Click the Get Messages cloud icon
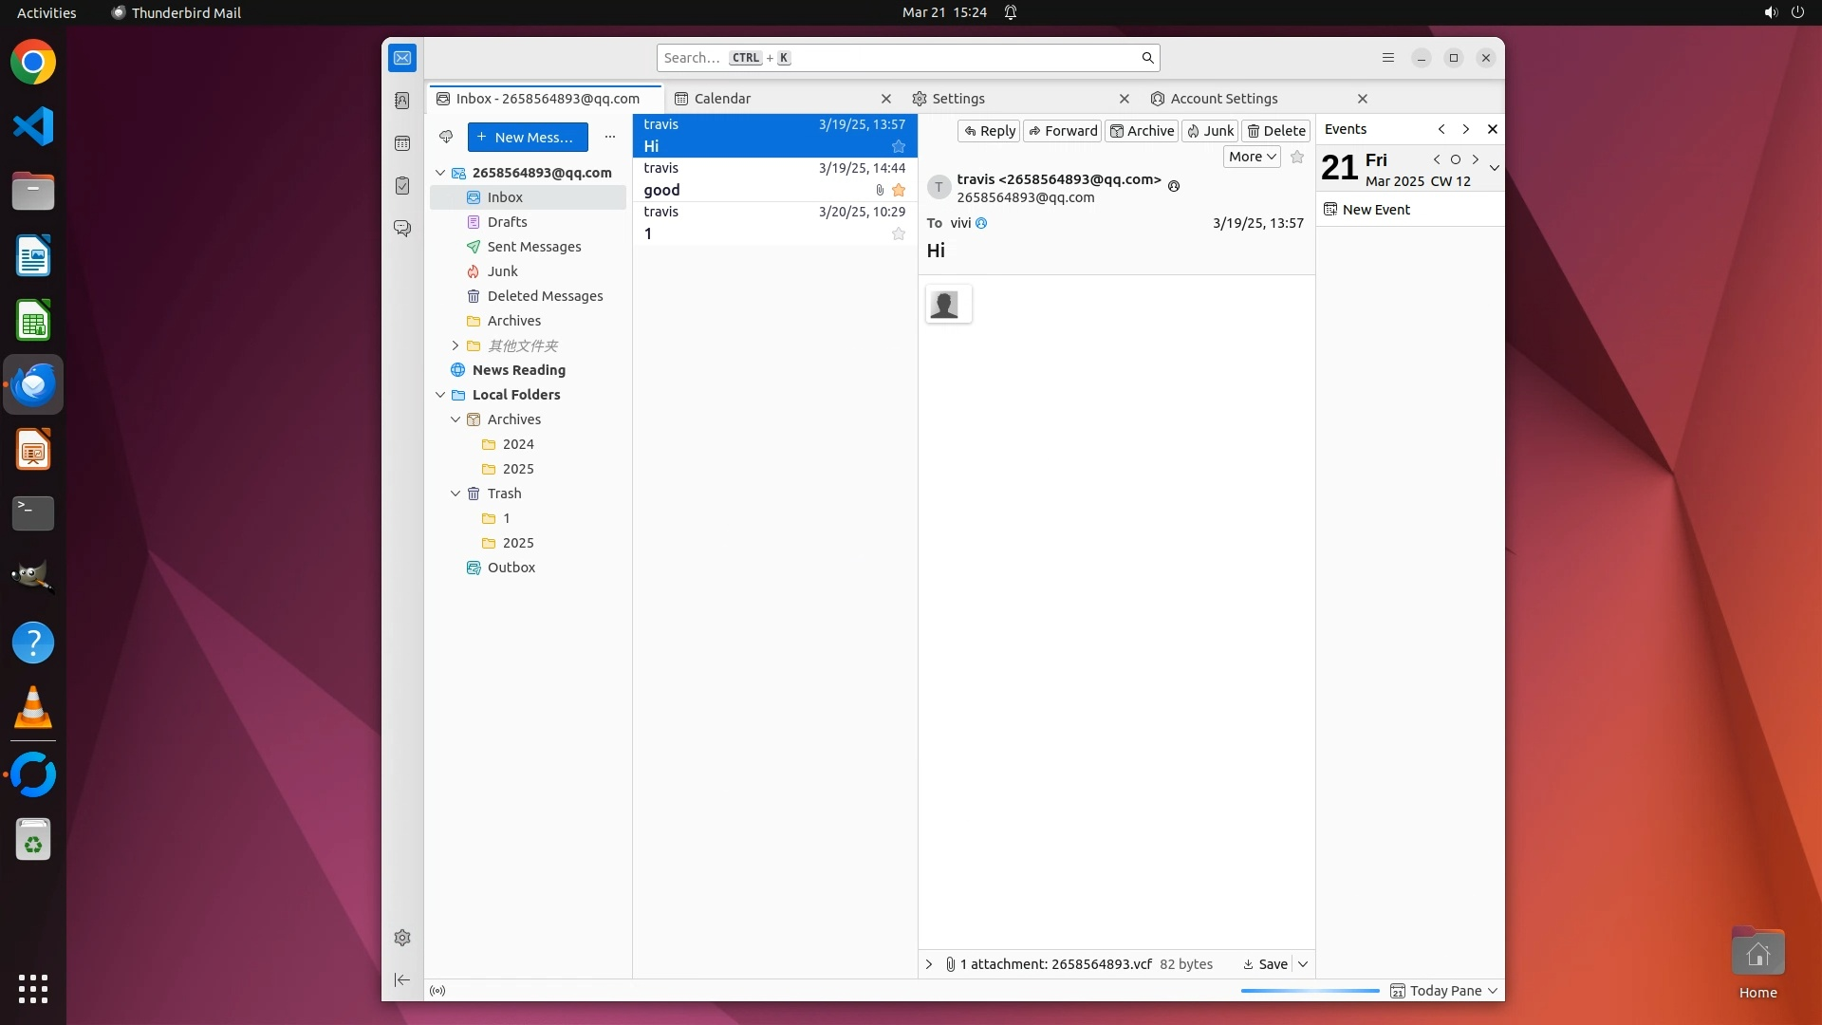This screenshot has width=1822, height=1025. [x=446, y=137]
